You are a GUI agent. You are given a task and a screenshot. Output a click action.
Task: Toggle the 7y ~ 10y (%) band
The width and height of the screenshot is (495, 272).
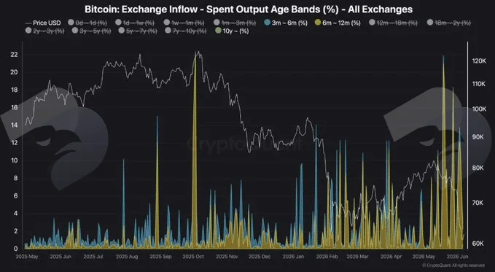(x=186, y=31)
